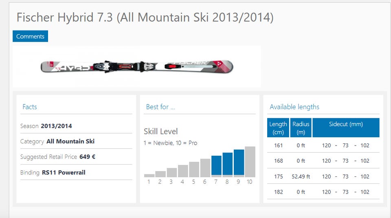391x218 pixels.
Task: Select skill level bar 8
Action: [227, 165]
